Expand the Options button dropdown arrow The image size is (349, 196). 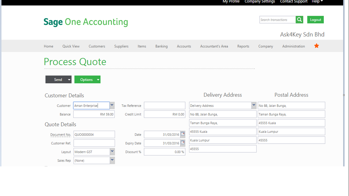tap(98, 80)
